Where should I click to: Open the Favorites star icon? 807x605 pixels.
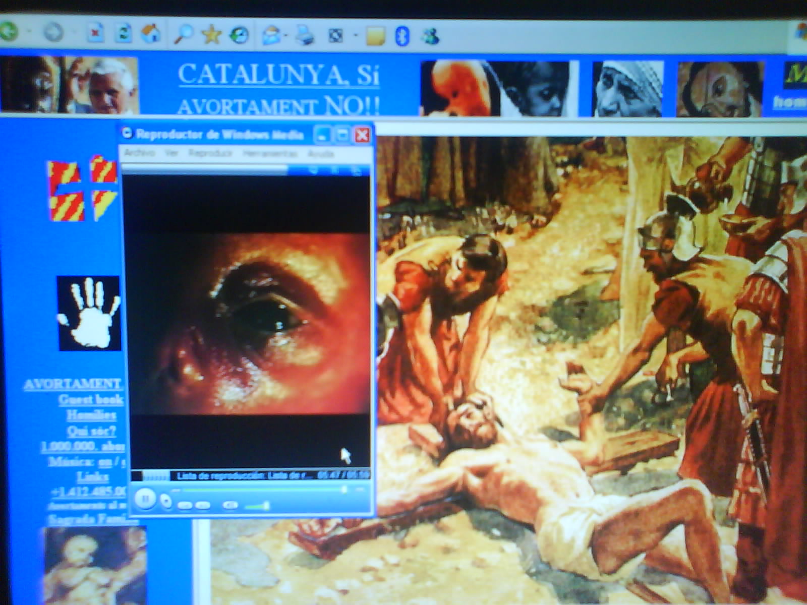pos(211,35)
